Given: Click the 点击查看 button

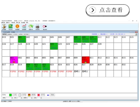Looking at the screenshot, I should pyautogui.click(x=108, y=10).
